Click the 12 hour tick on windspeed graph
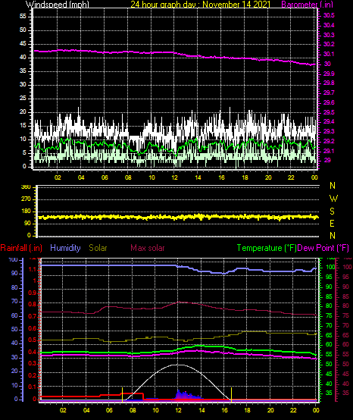 [174, 177]
